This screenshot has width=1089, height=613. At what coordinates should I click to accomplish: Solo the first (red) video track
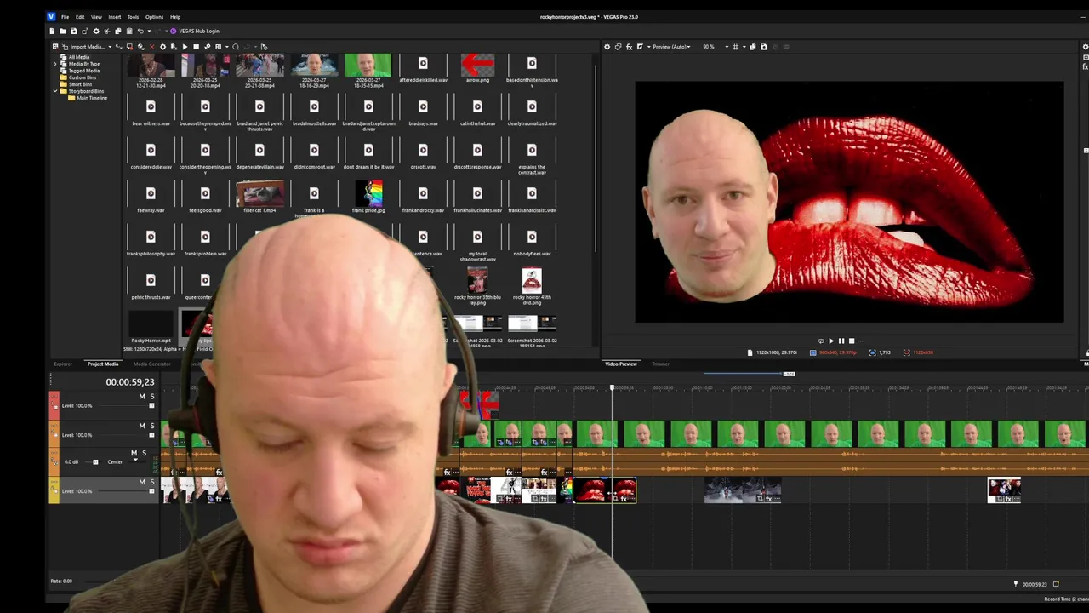coord(152,397)
